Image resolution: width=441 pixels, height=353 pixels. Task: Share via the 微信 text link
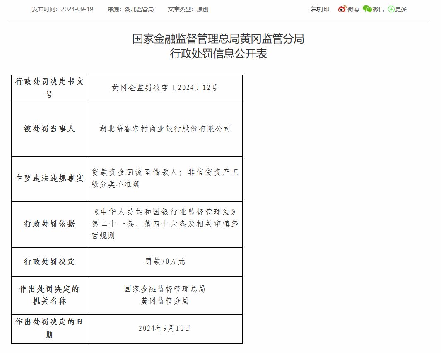378,9
